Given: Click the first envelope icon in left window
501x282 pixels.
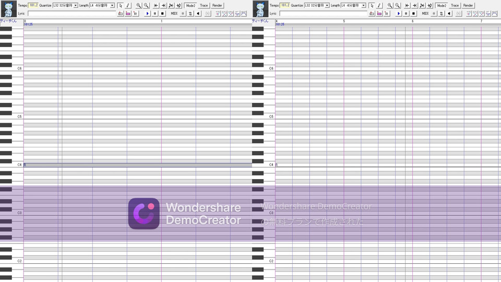Looking at the screenshot, I should pos(218,14).
